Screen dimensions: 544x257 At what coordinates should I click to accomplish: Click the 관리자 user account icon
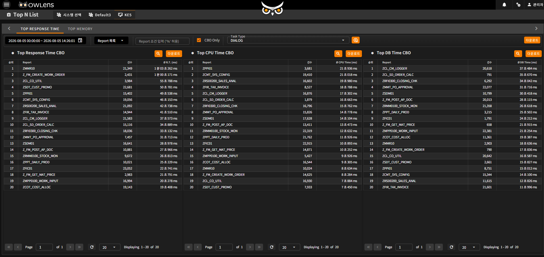[x=529, y=5]
